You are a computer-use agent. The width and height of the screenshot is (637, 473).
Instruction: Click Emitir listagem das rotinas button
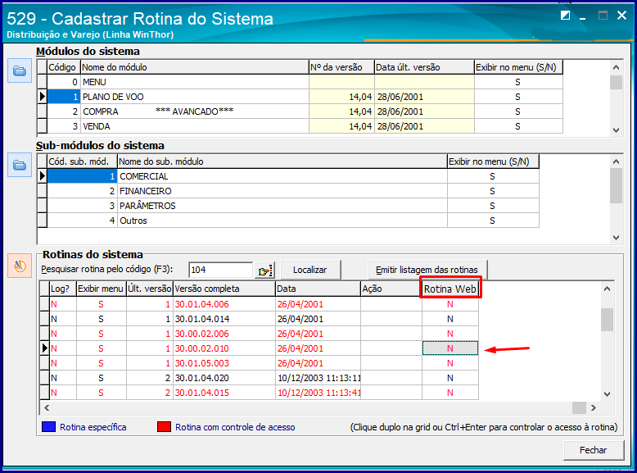427,270
